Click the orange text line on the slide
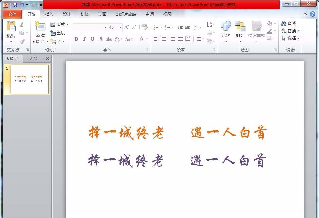This screenshot has height=218, width=319. [x=178, y=133]
